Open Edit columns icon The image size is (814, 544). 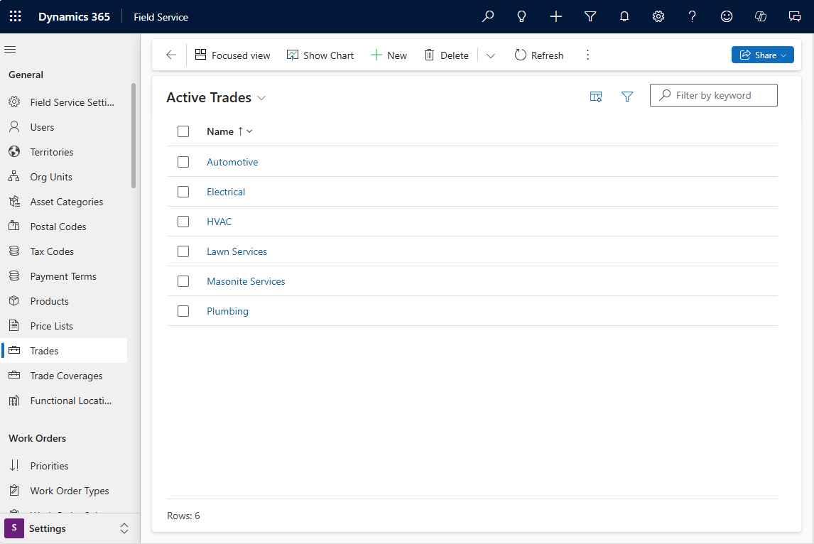(596, 97)
